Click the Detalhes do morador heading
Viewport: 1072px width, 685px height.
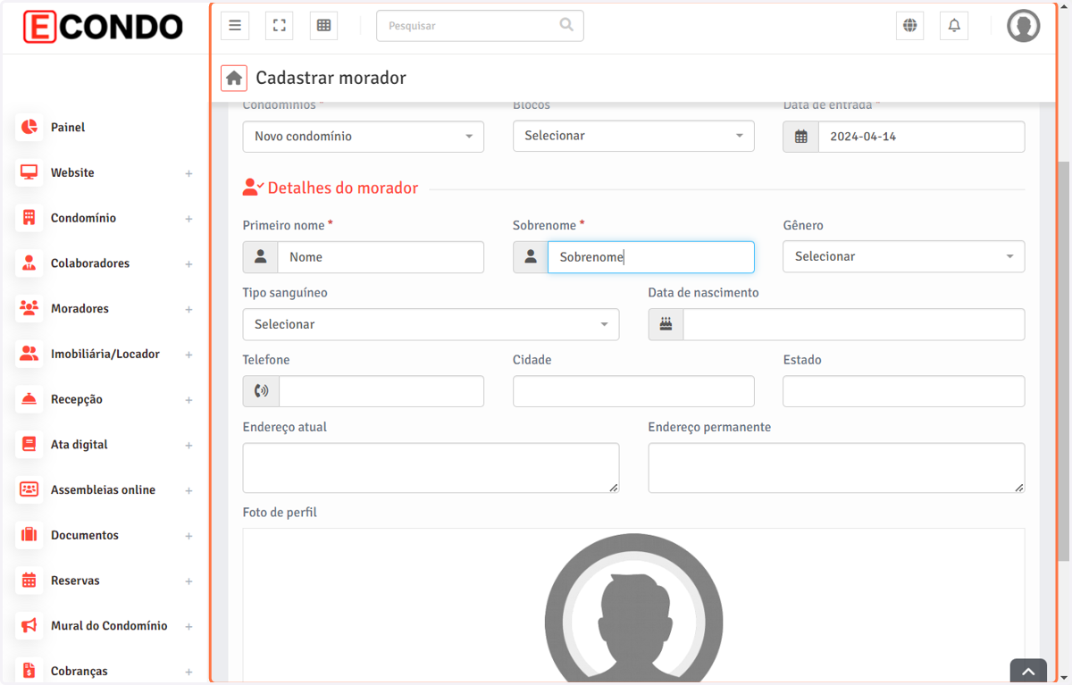343,188
